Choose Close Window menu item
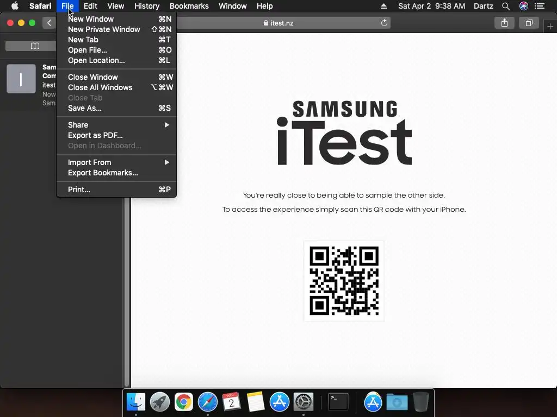The width and height of the screenshot is (557, 417). tap(116, 77)
